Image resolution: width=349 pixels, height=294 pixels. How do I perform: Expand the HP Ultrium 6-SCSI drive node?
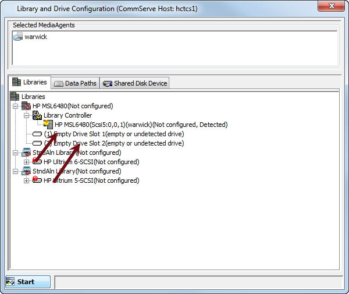pos(27,162)
